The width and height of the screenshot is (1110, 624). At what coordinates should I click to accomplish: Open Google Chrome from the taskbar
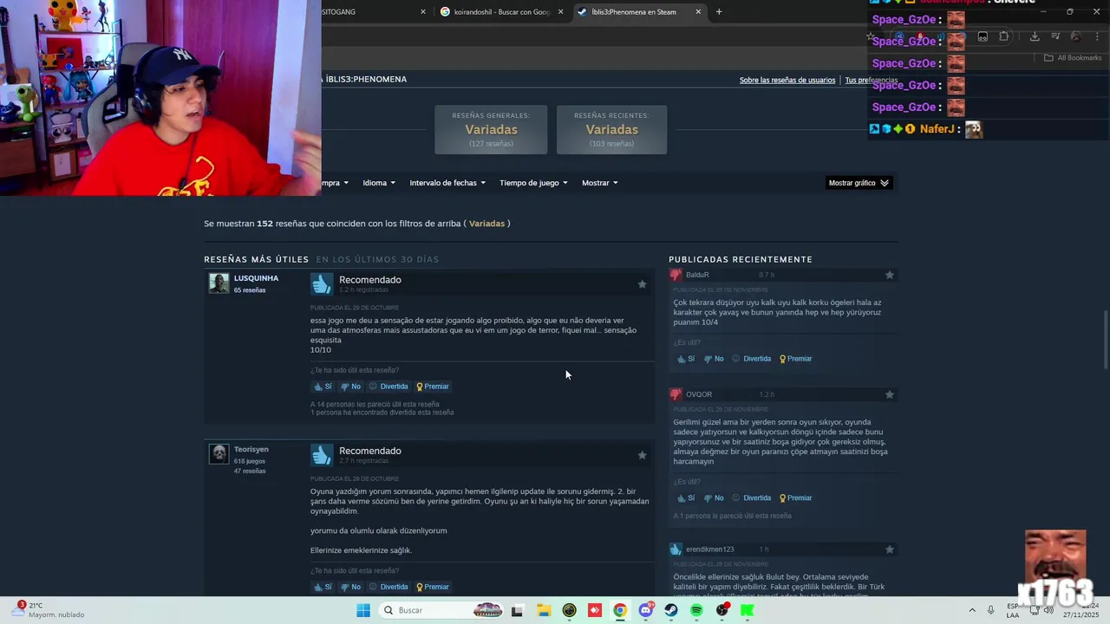click(620, 610)
